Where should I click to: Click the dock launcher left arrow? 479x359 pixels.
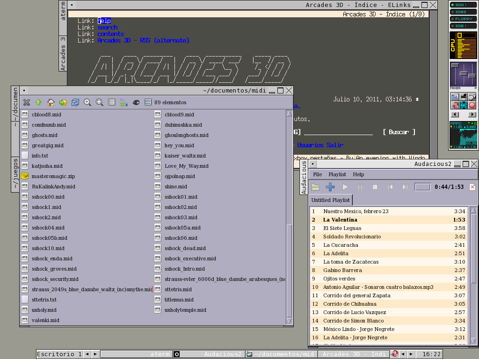pyautogui.click(x=455, y=115)
